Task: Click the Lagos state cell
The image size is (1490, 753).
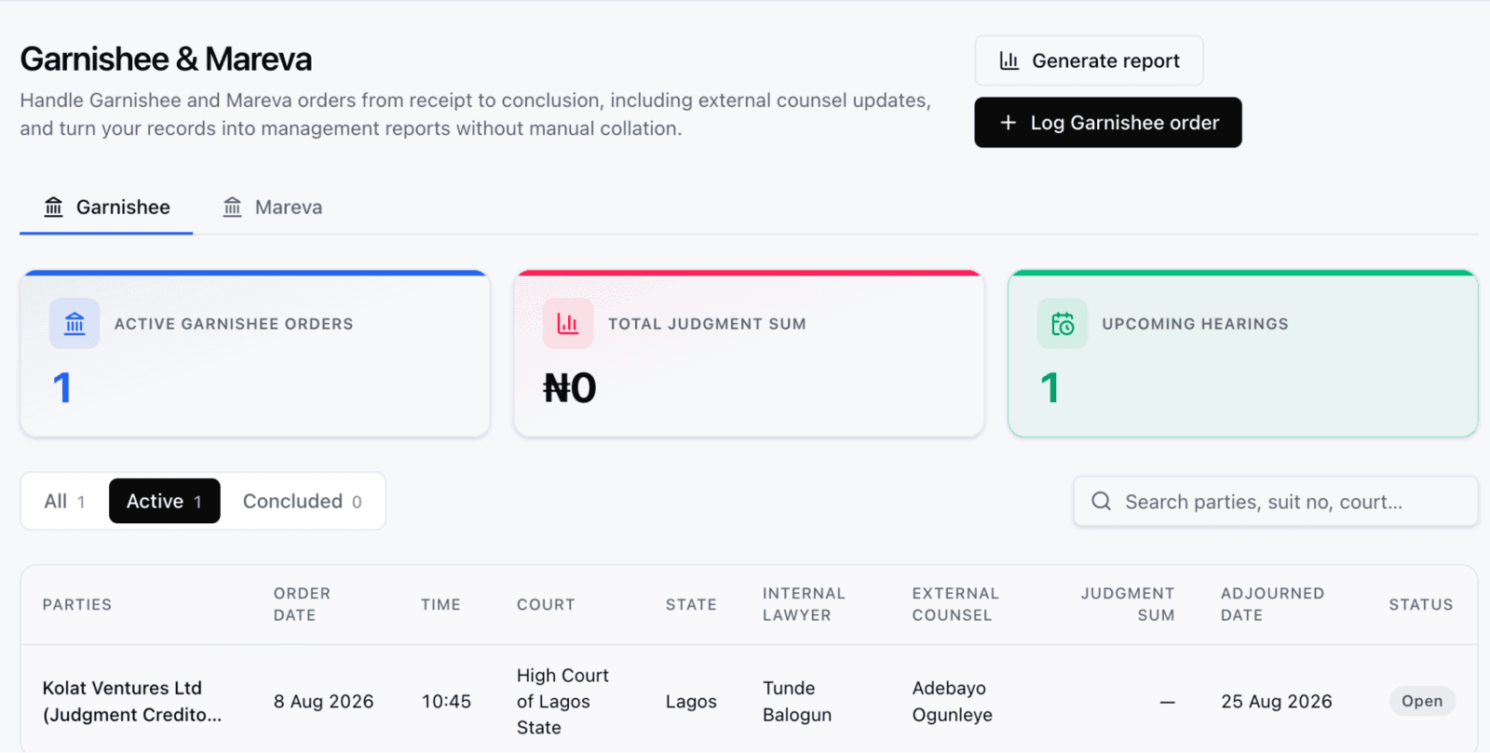Action: [x=691, y=702]
